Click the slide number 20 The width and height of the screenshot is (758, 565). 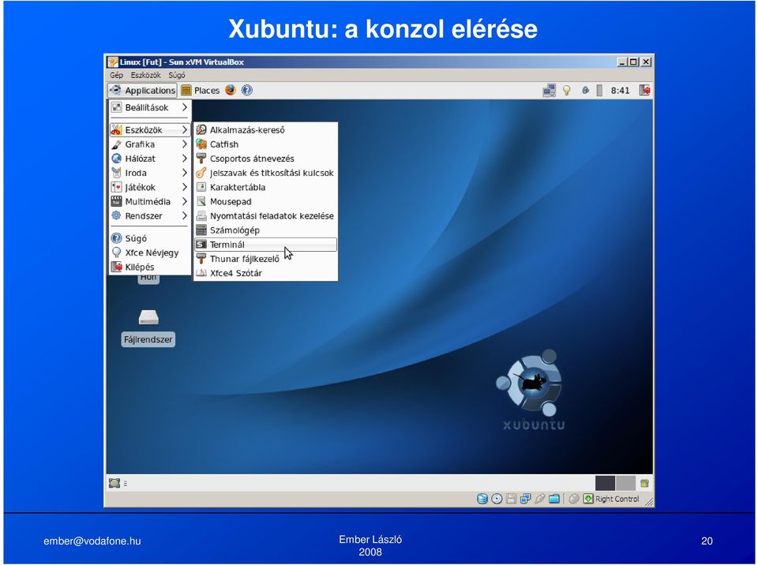[707, 541]
